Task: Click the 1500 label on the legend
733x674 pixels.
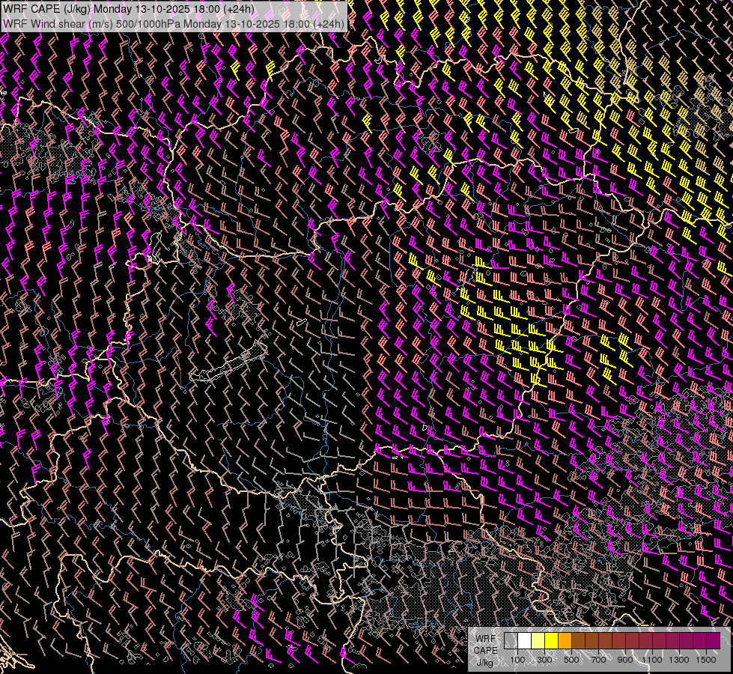Action: tap(705, 660)
